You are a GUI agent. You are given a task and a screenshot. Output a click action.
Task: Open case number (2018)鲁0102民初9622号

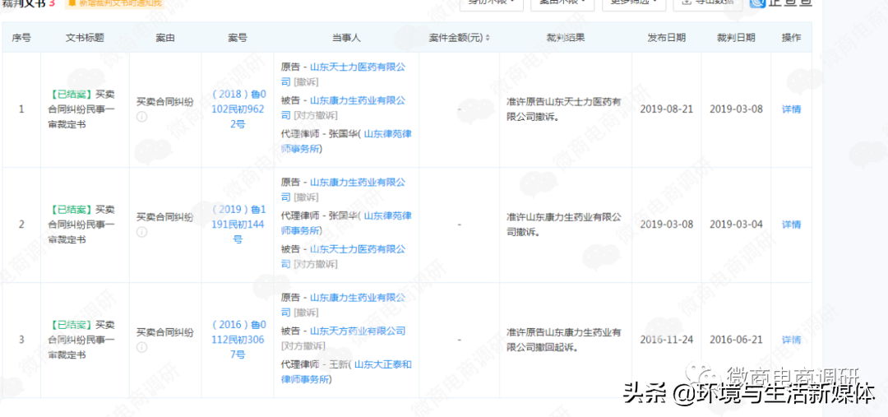pos(238,109)
